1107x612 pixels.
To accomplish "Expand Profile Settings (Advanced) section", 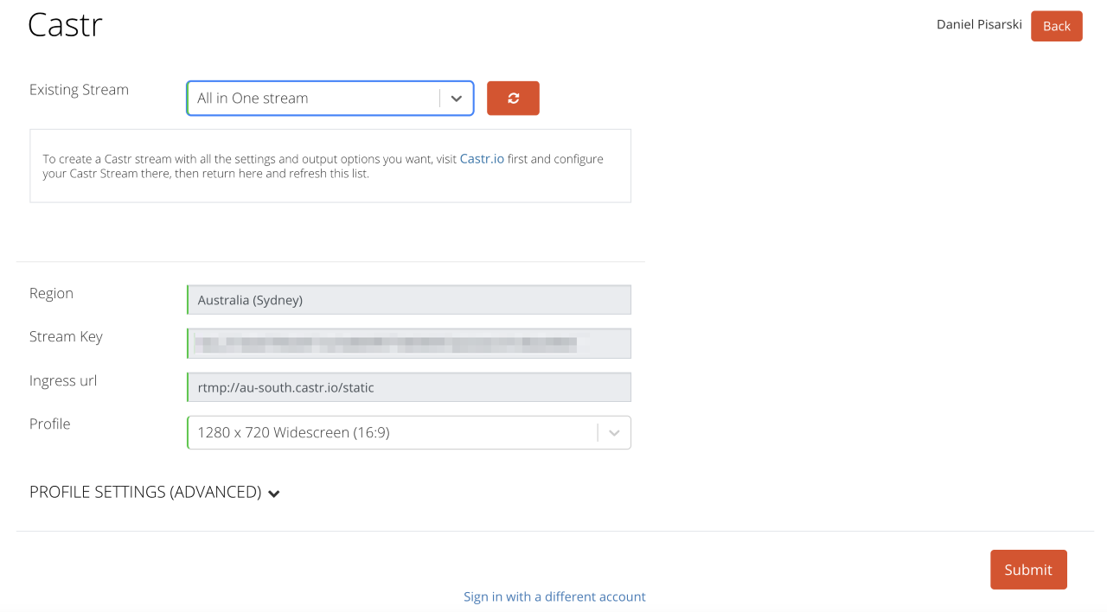I will tap(155, 492).
